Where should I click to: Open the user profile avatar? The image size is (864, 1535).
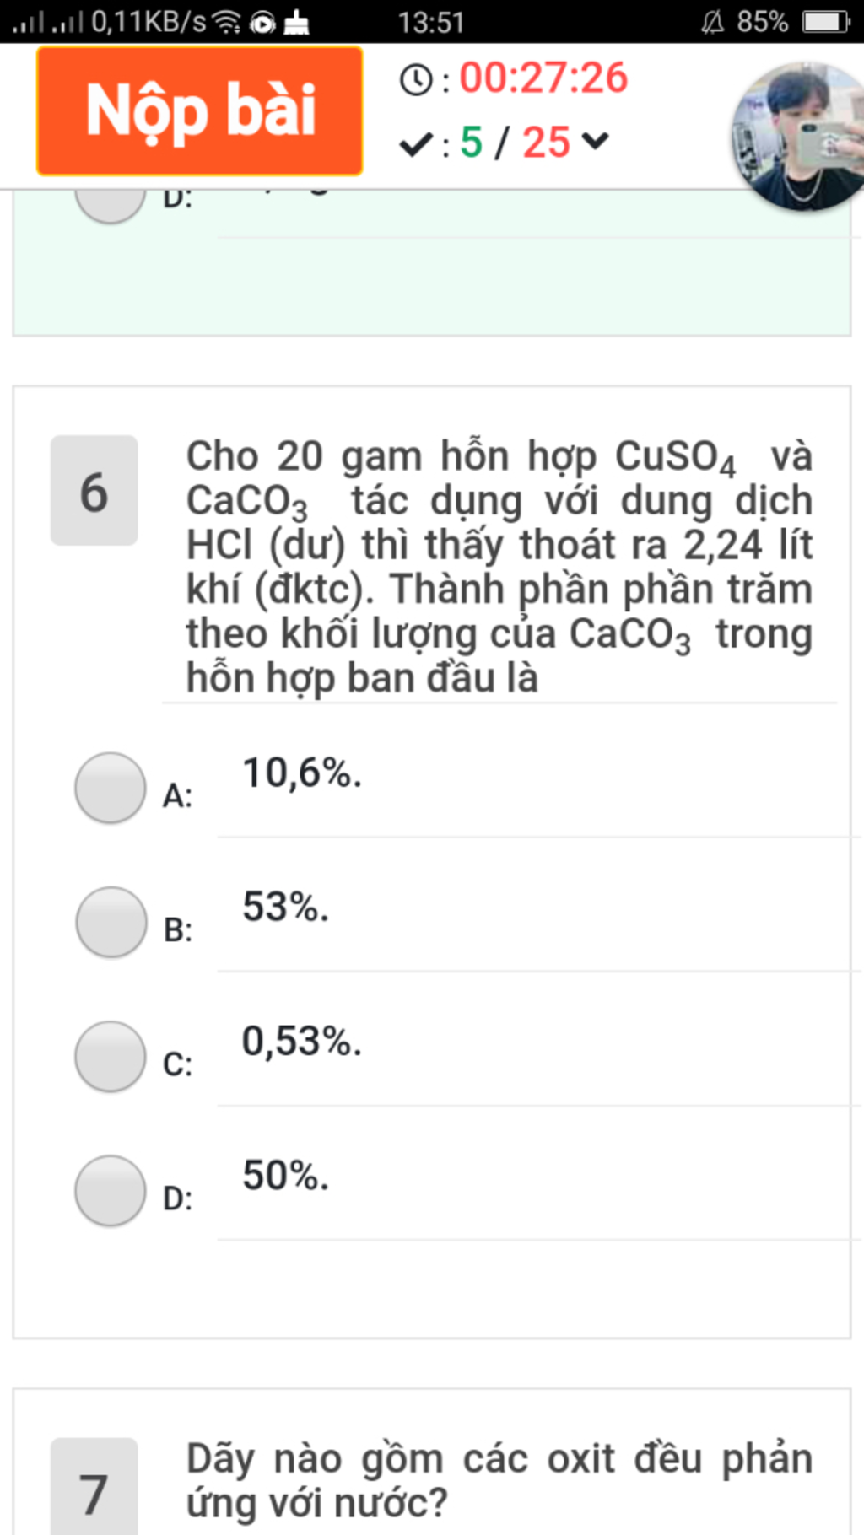(798, 137)
